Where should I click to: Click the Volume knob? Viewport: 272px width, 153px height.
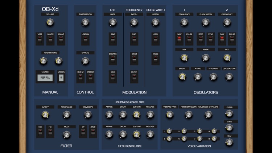(x=50, y=22)
